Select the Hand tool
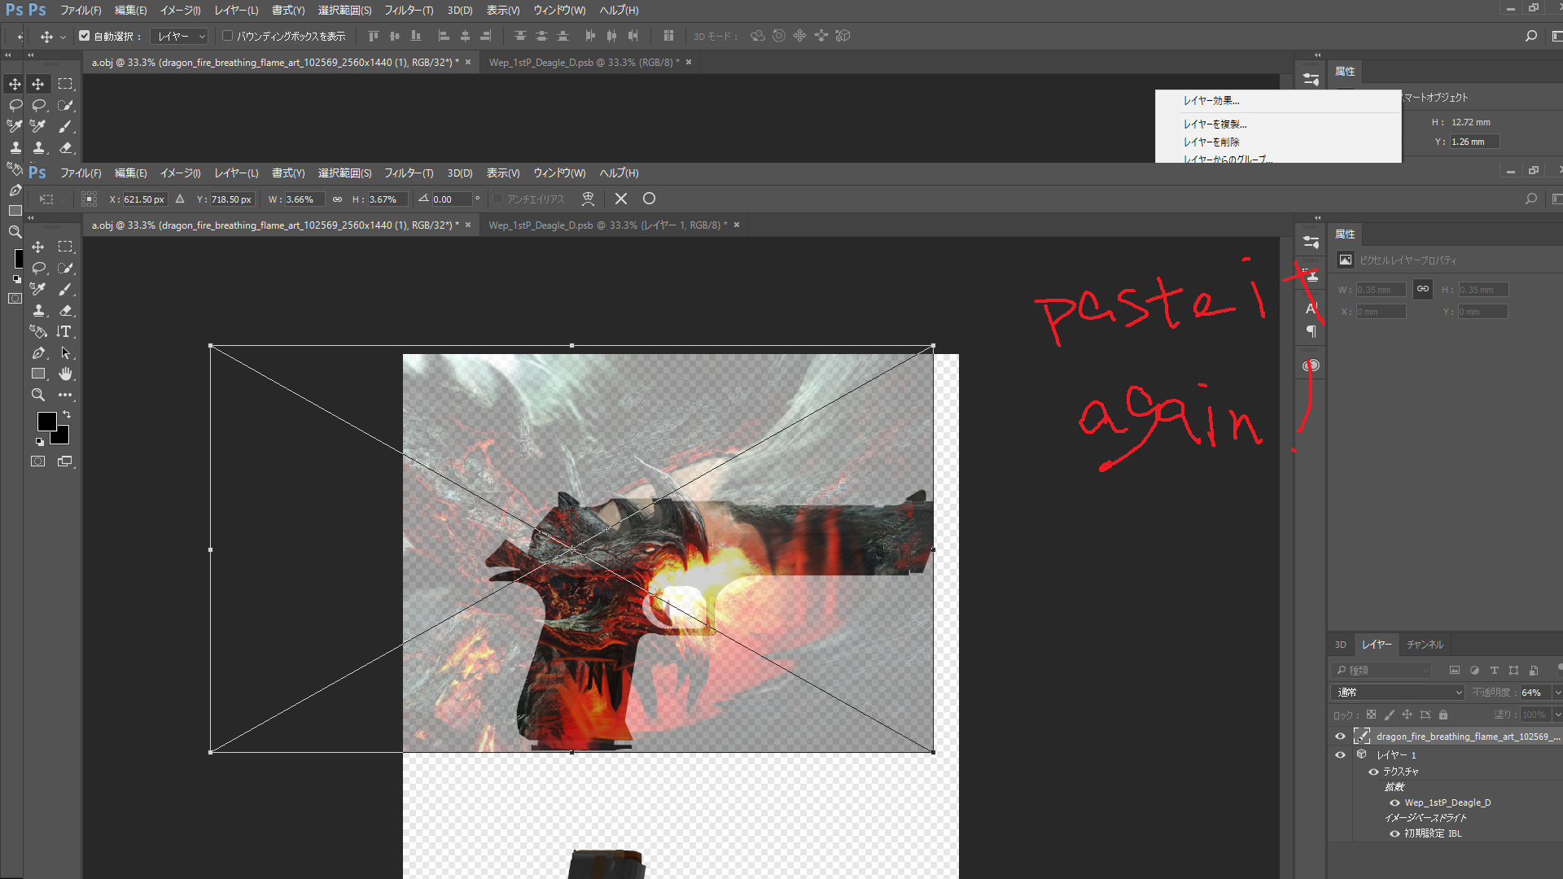 65,374
